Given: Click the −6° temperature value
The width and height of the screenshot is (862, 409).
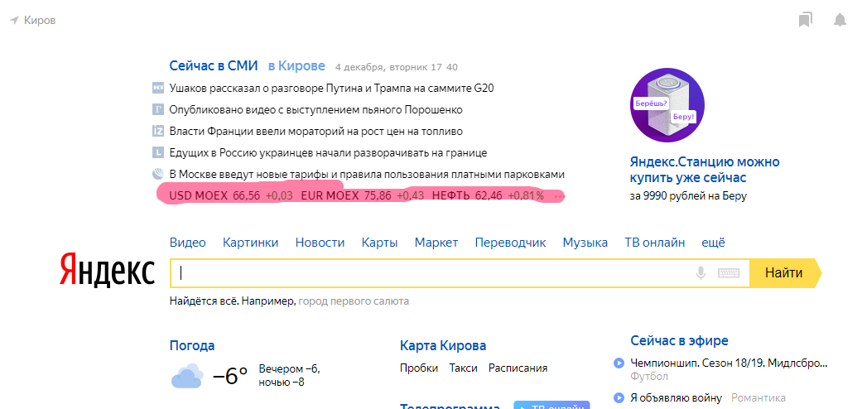Looking at the screenshot, I should pyautogui.click(x=230, y=376).
